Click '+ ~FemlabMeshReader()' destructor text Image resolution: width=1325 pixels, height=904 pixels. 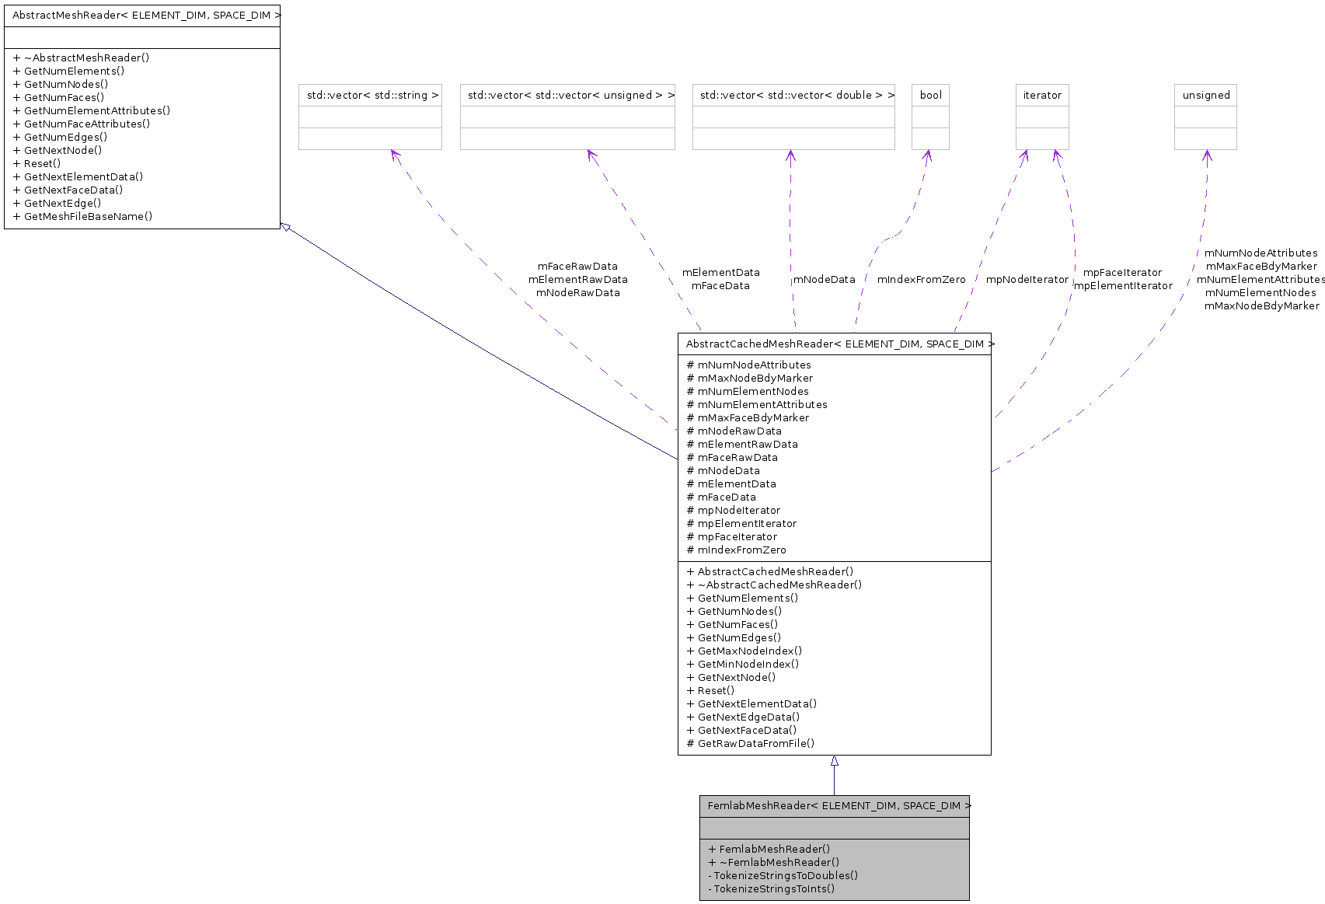[x=774, y=862]
